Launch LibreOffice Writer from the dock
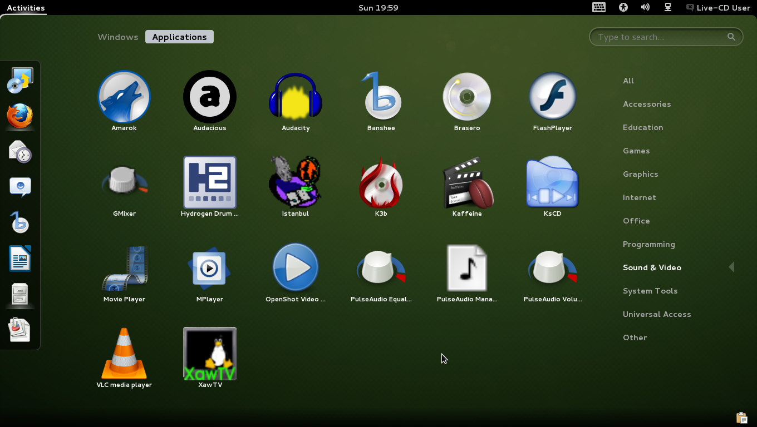Viewport: 757px width, 427px height. pos(20,259)
